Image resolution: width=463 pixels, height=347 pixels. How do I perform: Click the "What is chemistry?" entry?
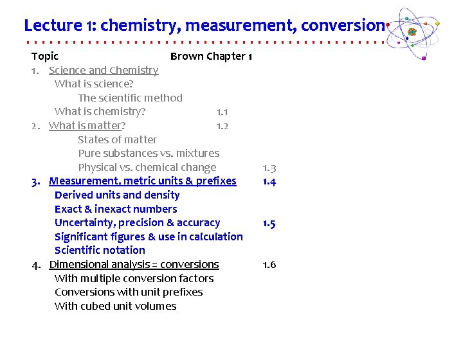click(100, 112)
